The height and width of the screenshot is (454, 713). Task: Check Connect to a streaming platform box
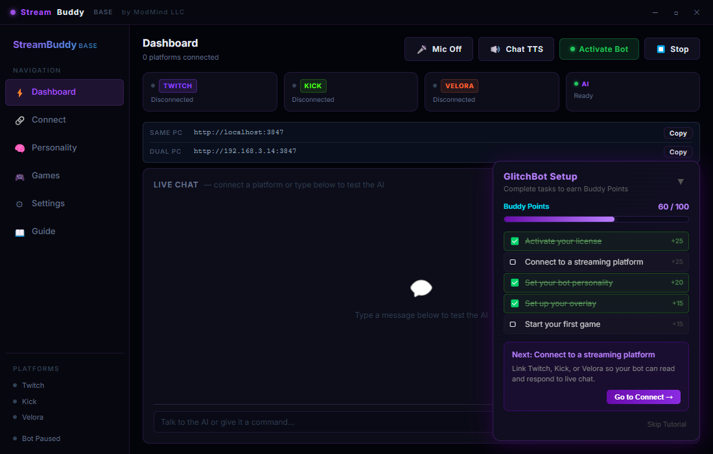[x=513, y=262]
